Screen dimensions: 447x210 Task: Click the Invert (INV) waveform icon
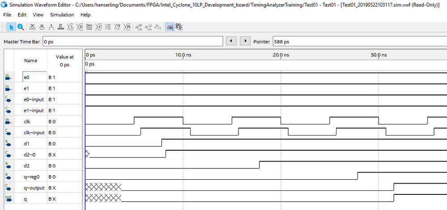(89, 27)
